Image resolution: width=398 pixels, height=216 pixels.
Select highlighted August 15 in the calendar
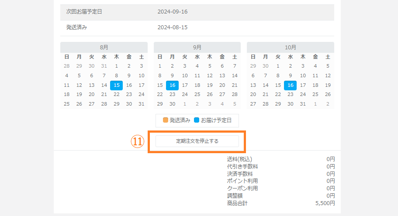coord(116,85)
